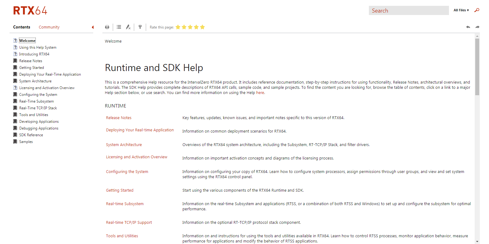Click the vertical scrollbar thumb of the topic
The image size is (489, 244).
point(477,67)
